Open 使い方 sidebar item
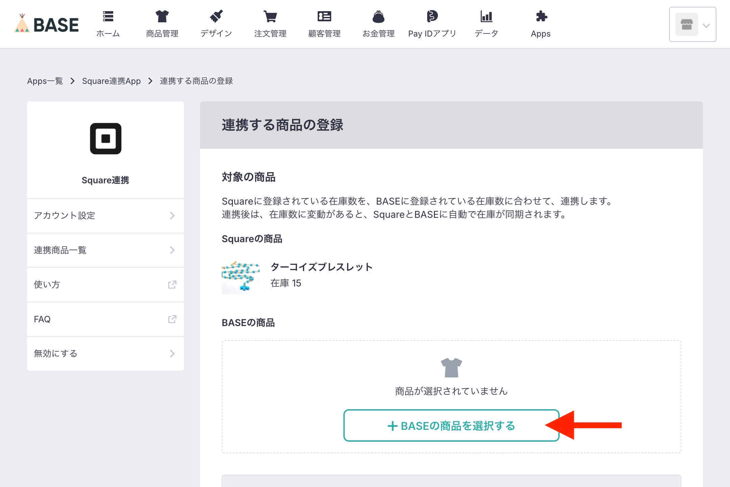Viewport: 730px width, 487px height. (105, 284)
